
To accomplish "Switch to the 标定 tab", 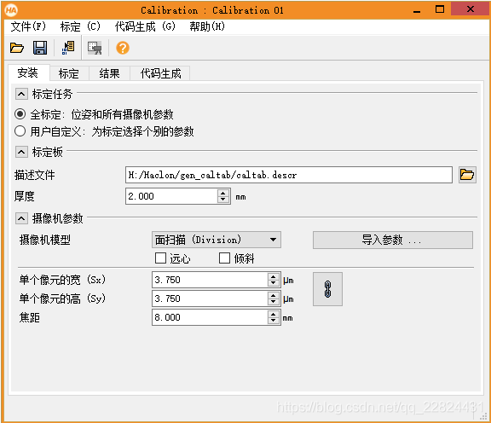I will (x=69, y=73).
